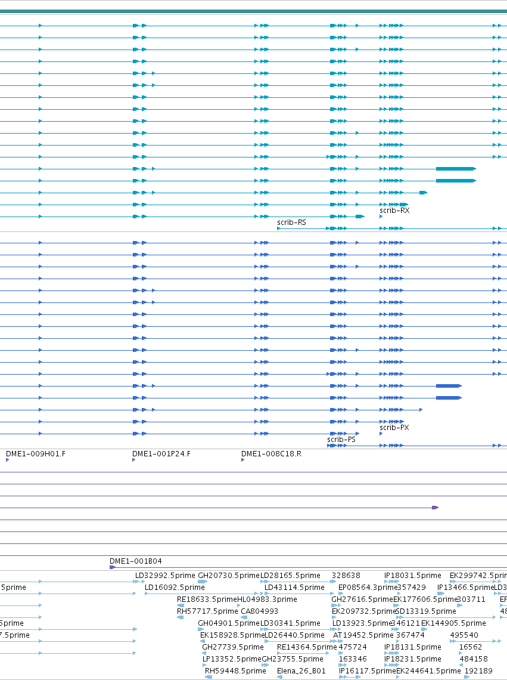Click the GH27739.5prime EST label
507x680 pixels.
[233, 647]
